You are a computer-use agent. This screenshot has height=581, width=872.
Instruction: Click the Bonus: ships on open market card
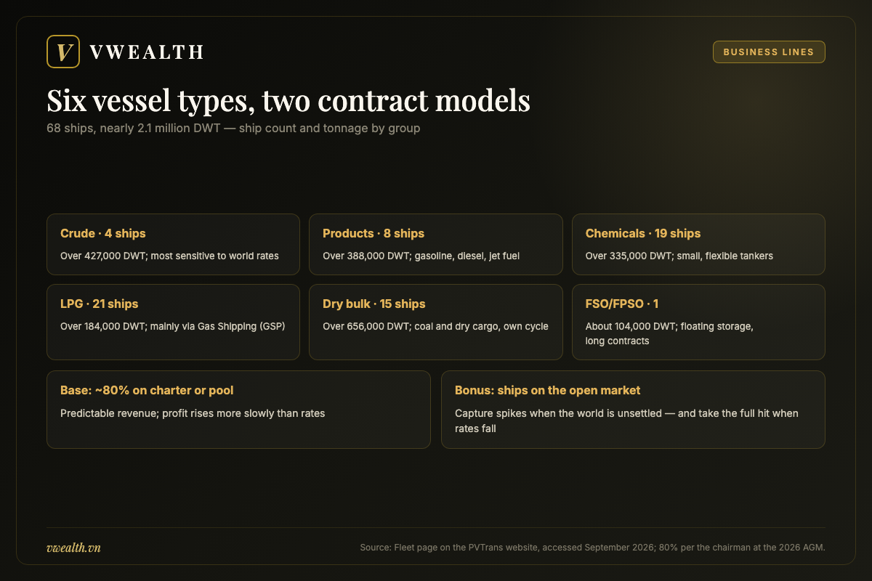(x=633, y=410)
